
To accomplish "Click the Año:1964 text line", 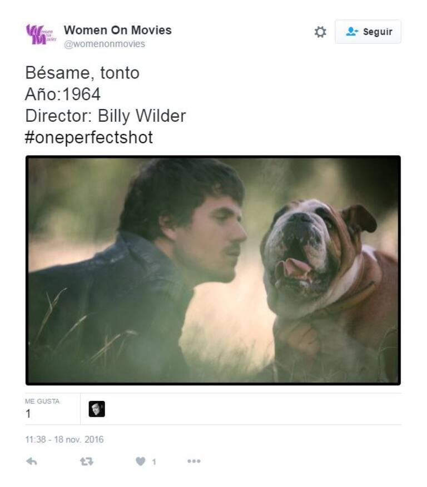I will tap(63, 95).
